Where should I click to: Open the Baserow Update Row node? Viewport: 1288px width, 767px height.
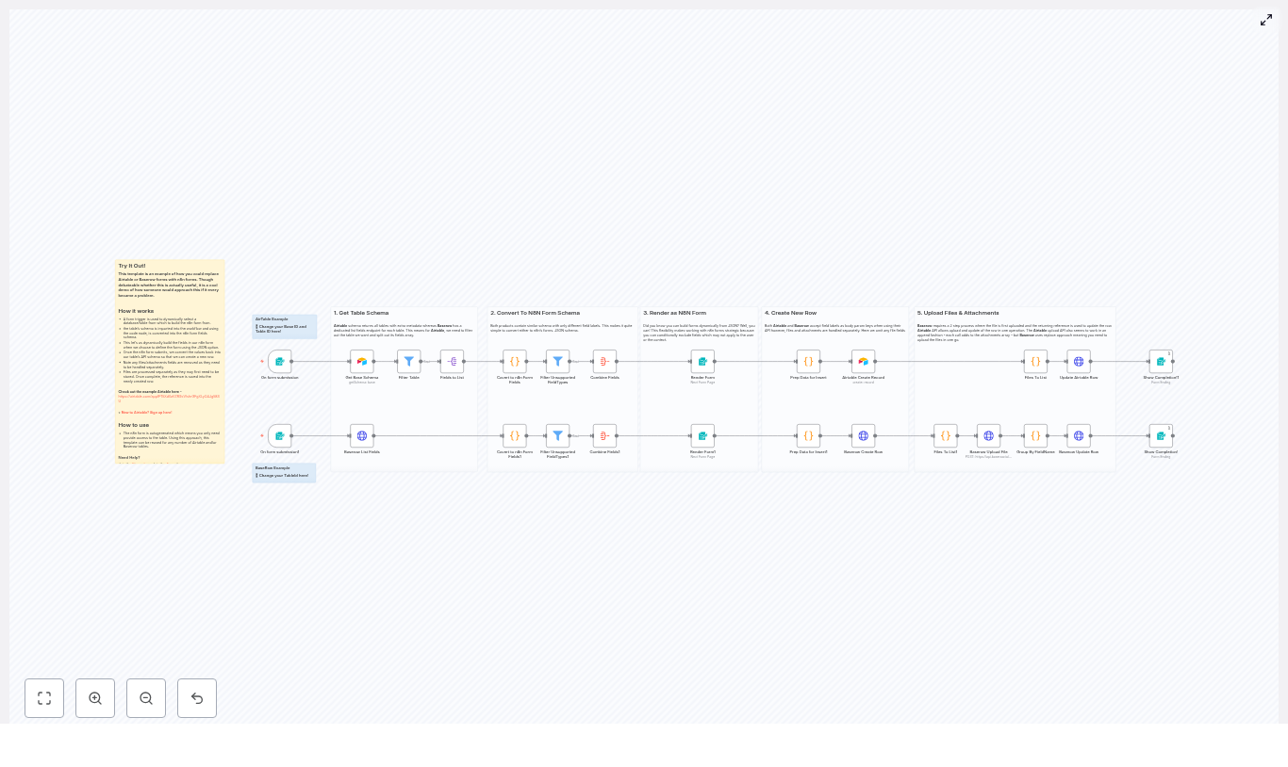click(x=1079, y=436)
